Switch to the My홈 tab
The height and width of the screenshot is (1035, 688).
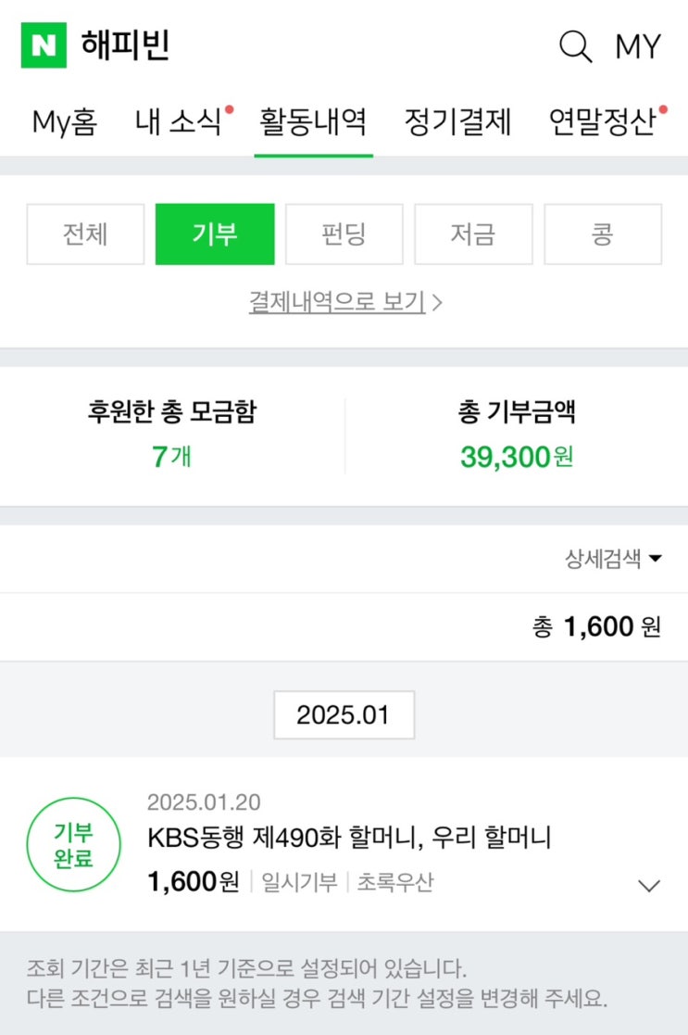(64, 122)
